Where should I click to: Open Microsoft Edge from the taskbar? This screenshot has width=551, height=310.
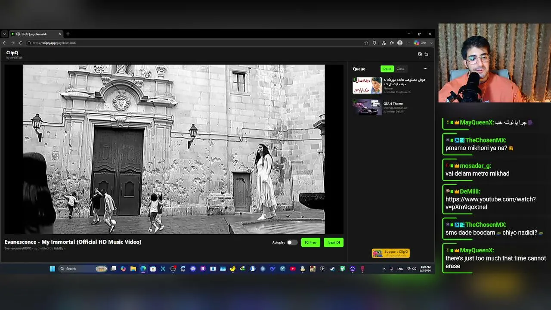click(143, 269)
